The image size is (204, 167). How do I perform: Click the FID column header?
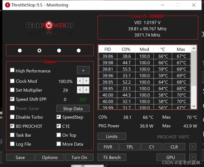(x=108, y=49)
